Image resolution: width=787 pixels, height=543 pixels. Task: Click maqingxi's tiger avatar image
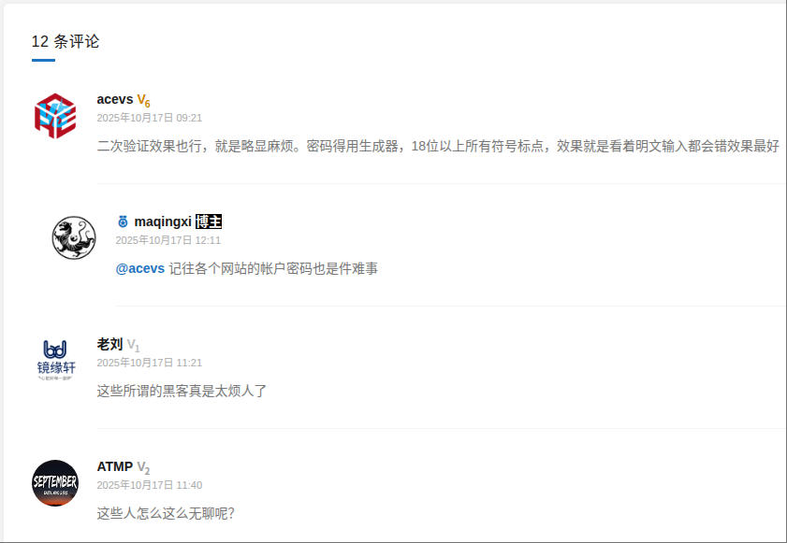click(x=74, y=237)
